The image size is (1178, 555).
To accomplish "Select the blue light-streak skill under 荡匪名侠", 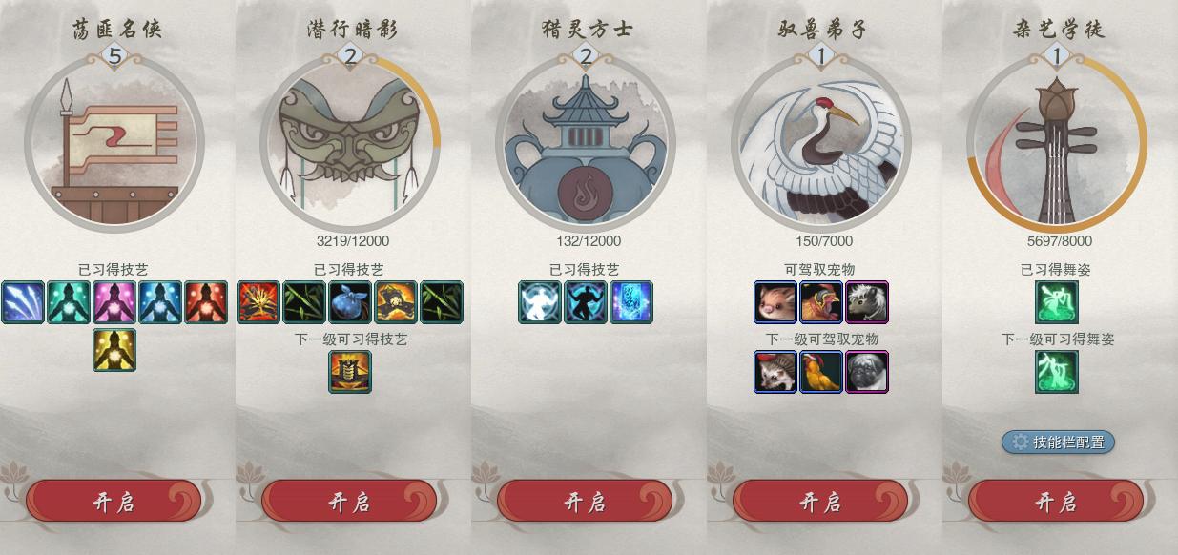I will pos(22,302).
